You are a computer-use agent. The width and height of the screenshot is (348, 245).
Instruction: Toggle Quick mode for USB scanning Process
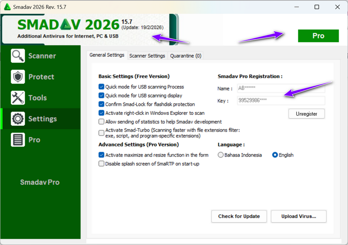click(x=101, y=87)
